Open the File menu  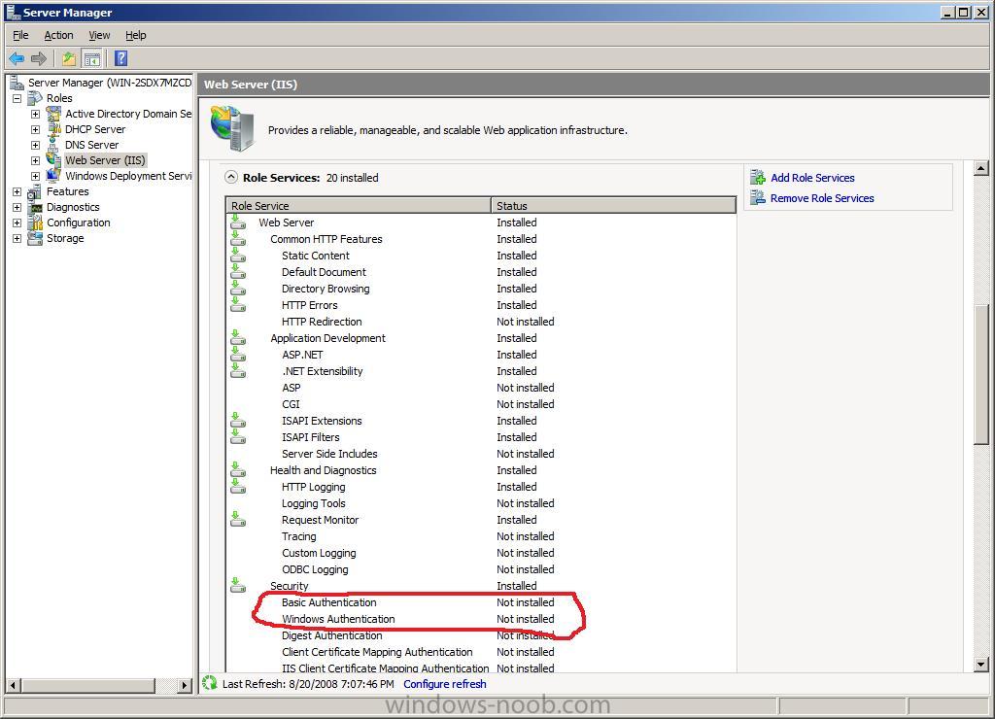pos(21,36)
